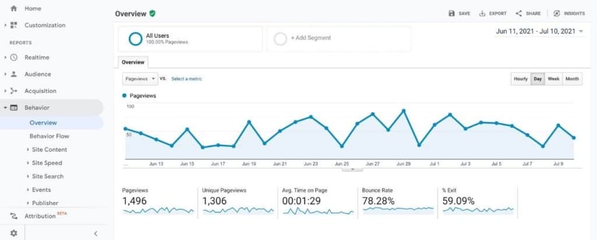Image resolution: width=597 pixels, height=240 pixels.
Task: Open the Pageviews metric dropdown
Action: [140, 79]
